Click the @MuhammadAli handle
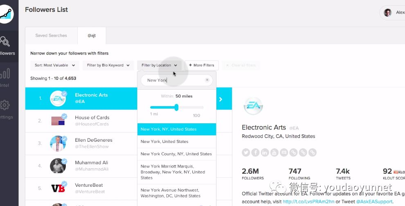The image size is (405, 206). tap(92, 169)
